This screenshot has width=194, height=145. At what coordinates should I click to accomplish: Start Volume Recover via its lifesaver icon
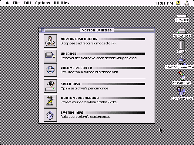[50, 70]
